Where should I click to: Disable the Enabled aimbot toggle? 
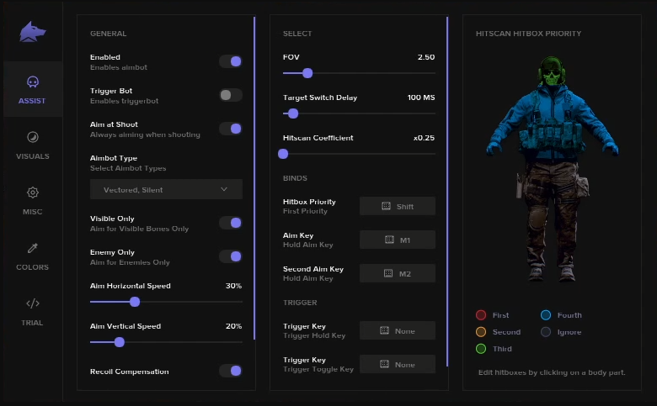[231, 61]
